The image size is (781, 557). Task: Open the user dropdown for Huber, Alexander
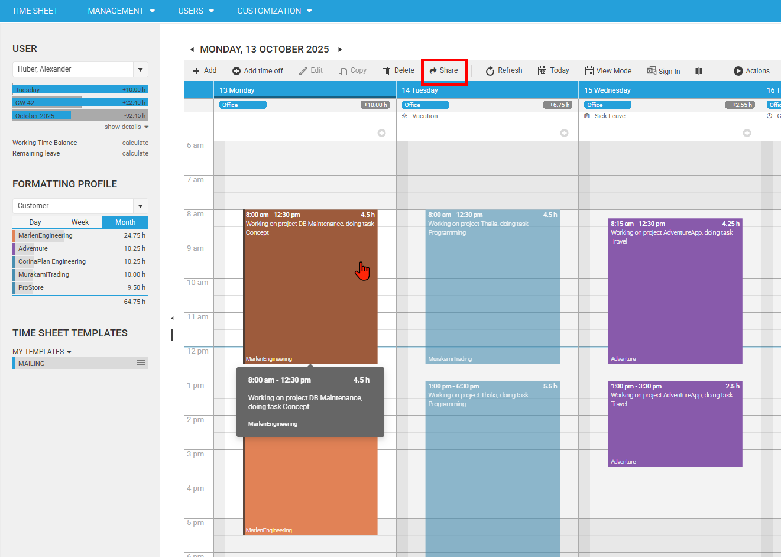click(140, 70)
